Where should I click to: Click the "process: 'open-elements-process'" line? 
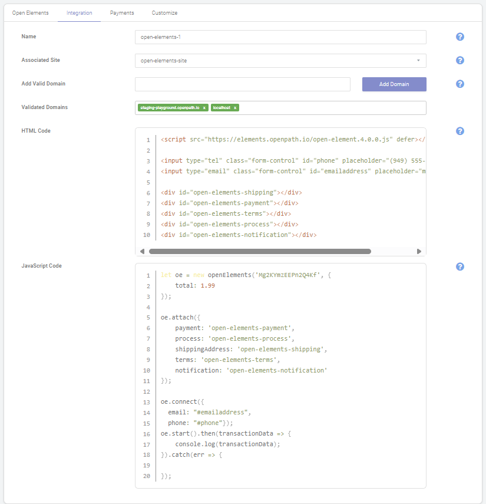tap(235, 339)
